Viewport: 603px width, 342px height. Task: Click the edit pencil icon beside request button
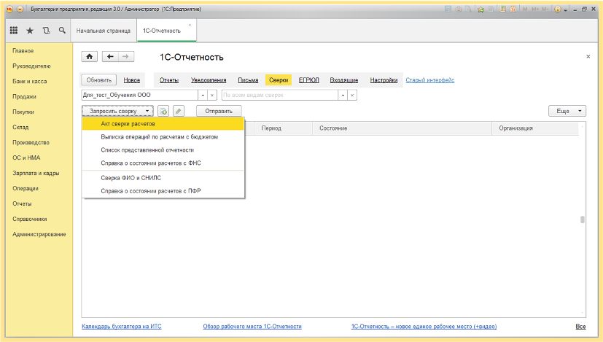pos(179,111)
